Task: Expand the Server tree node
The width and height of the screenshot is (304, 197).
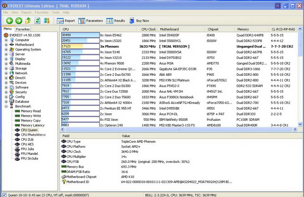Action: point(6,54)
